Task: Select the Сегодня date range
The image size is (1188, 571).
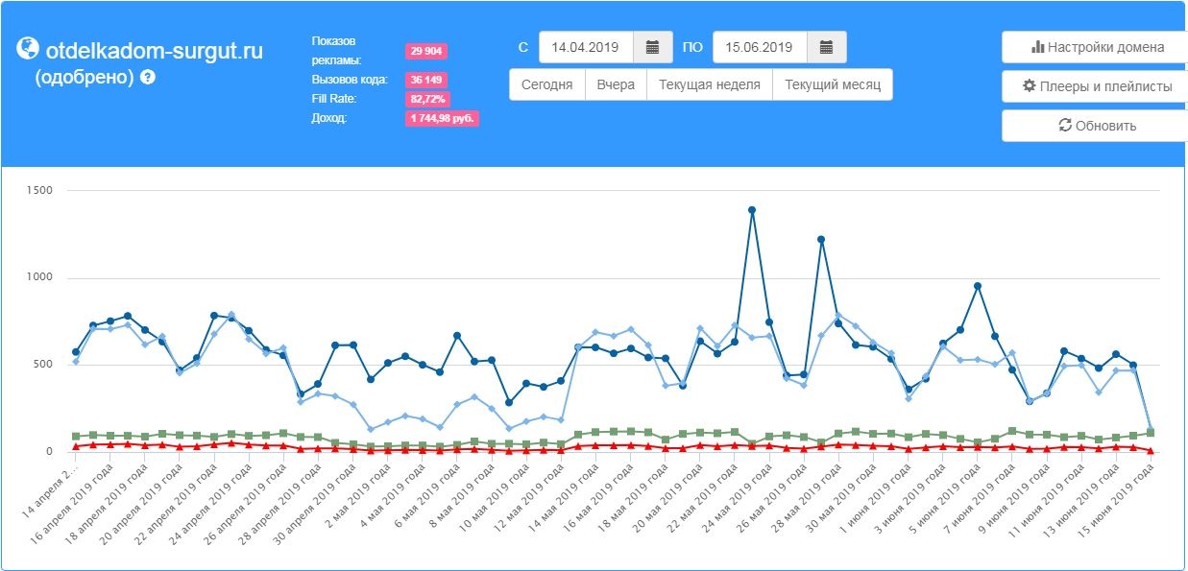Action: [547, 84]
